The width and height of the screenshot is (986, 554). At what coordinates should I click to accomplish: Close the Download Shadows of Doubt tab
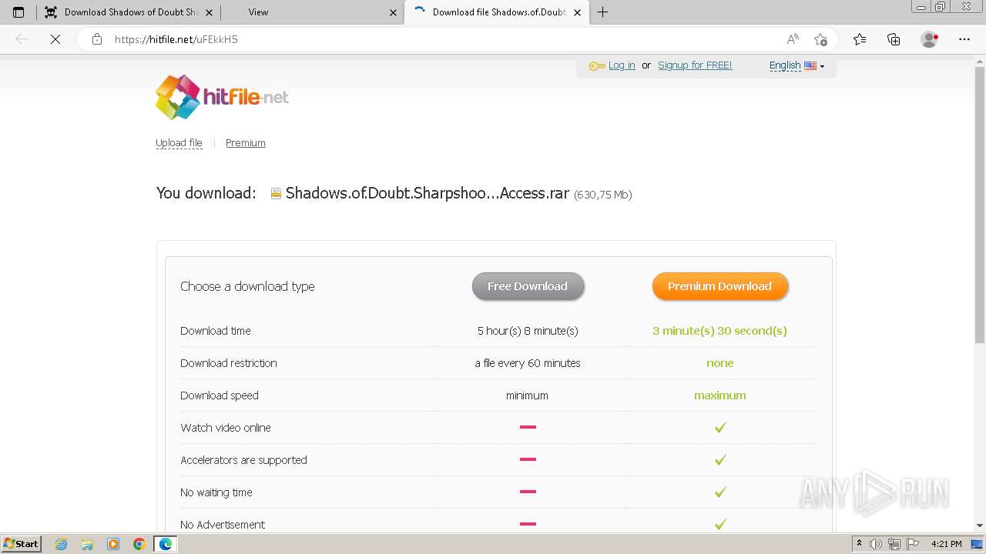click(x=209, y=12)
